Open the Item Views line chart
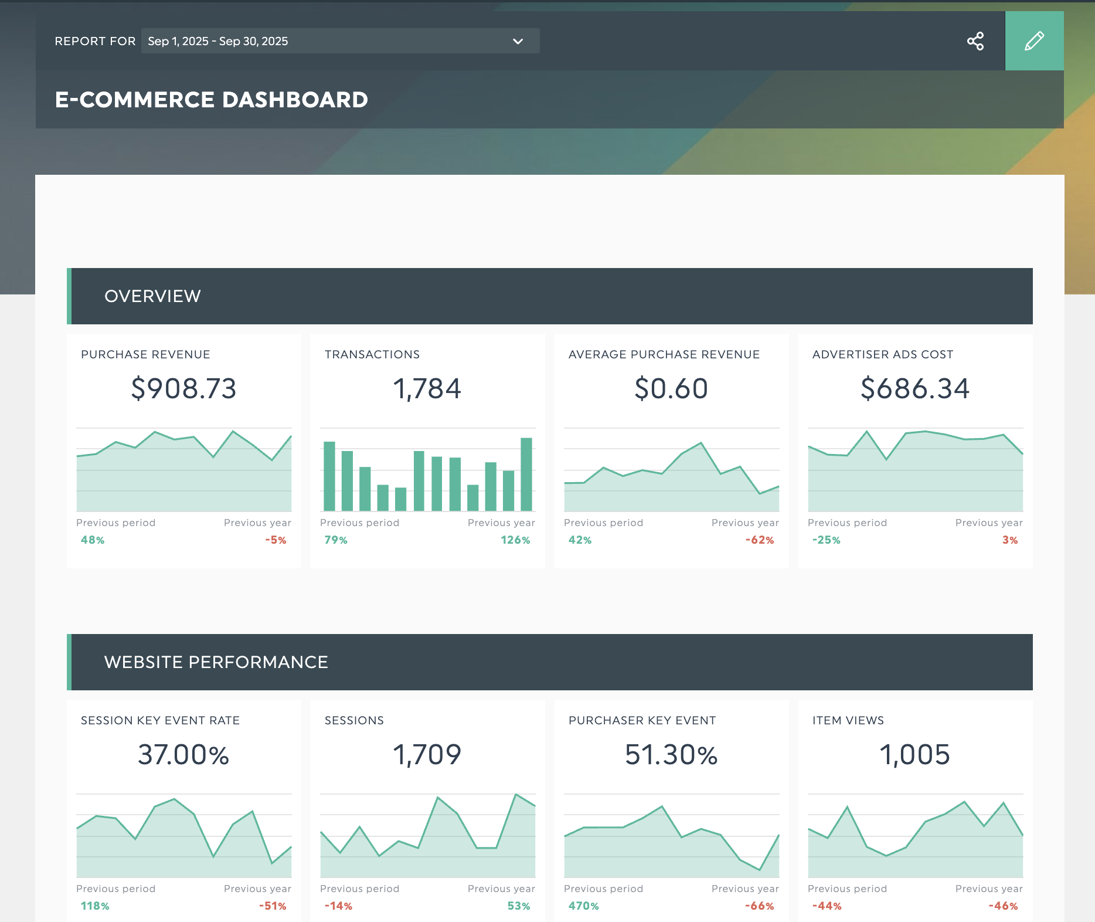Image resolution: width=1095 pixels, height=922 pixels. tap(915, 836)
